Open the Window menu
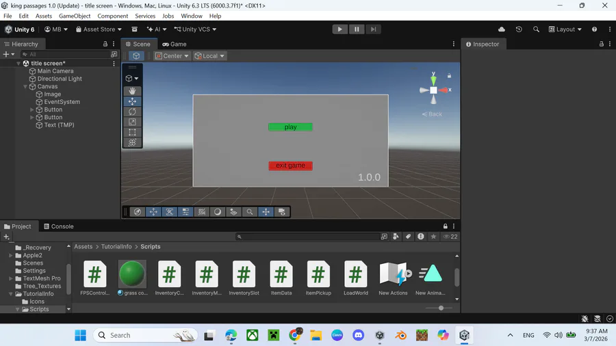The height and width of the screenshot is (346, 616). (192, 16)
